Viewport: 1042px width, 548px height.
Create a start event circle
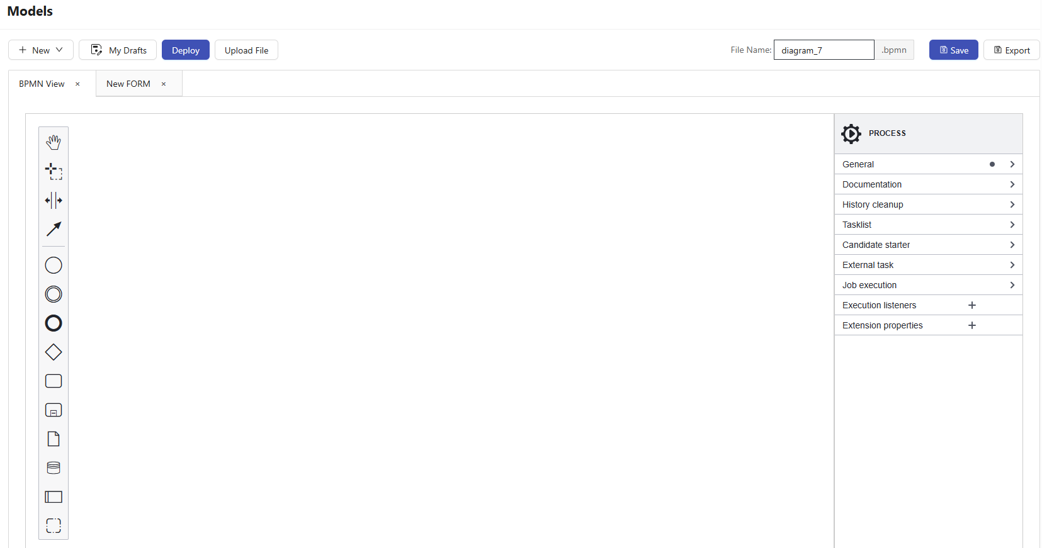tap(54, 266)
